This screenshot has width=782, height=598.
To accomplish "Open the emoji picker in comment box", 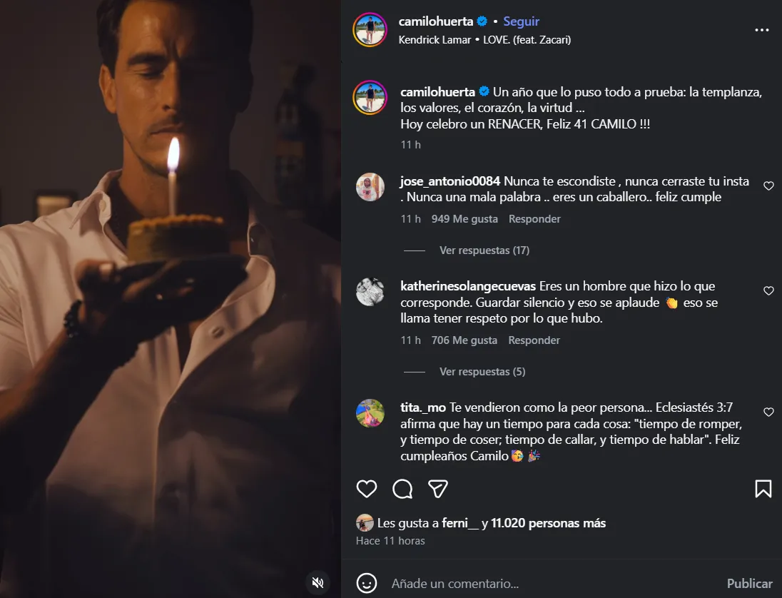I will click(x=367, y=583).
